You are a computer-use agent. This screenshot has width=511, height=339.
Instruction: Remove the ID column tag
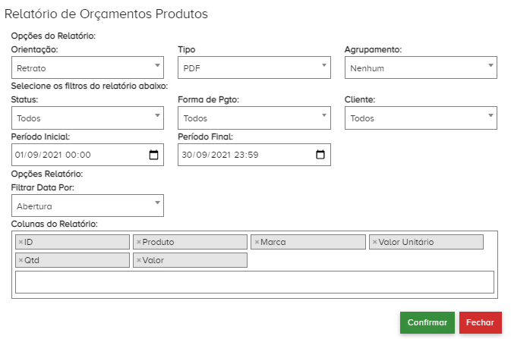(x=21, y=242)
